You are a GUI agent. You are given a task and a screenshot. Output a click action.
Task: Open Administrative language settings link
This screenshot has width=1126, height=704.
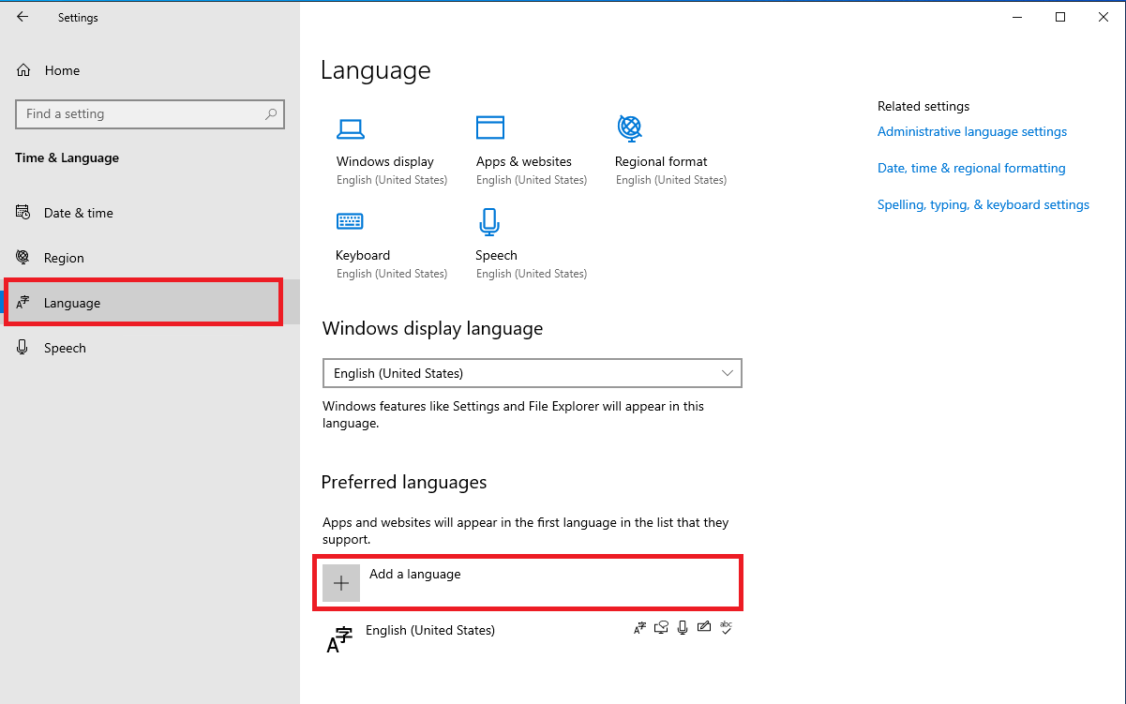[972, 131]
